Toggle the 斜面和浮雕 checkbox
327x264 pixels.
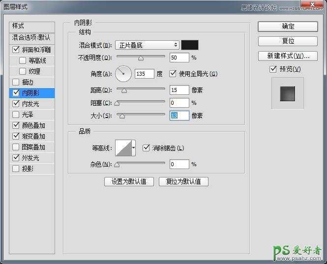click(16, 50)
